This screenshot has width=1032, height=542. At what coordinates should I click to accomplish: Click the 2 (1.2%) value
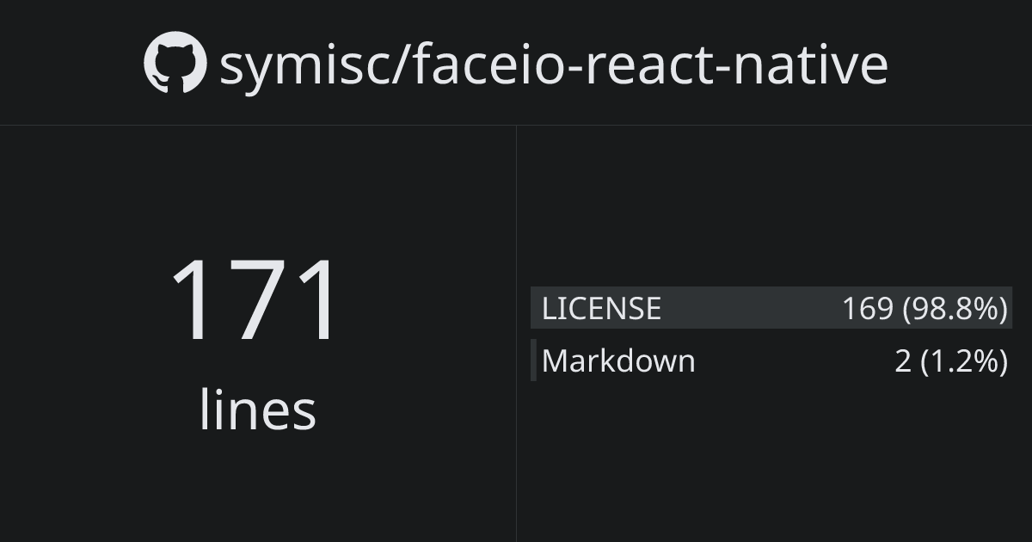click(951, 361)
